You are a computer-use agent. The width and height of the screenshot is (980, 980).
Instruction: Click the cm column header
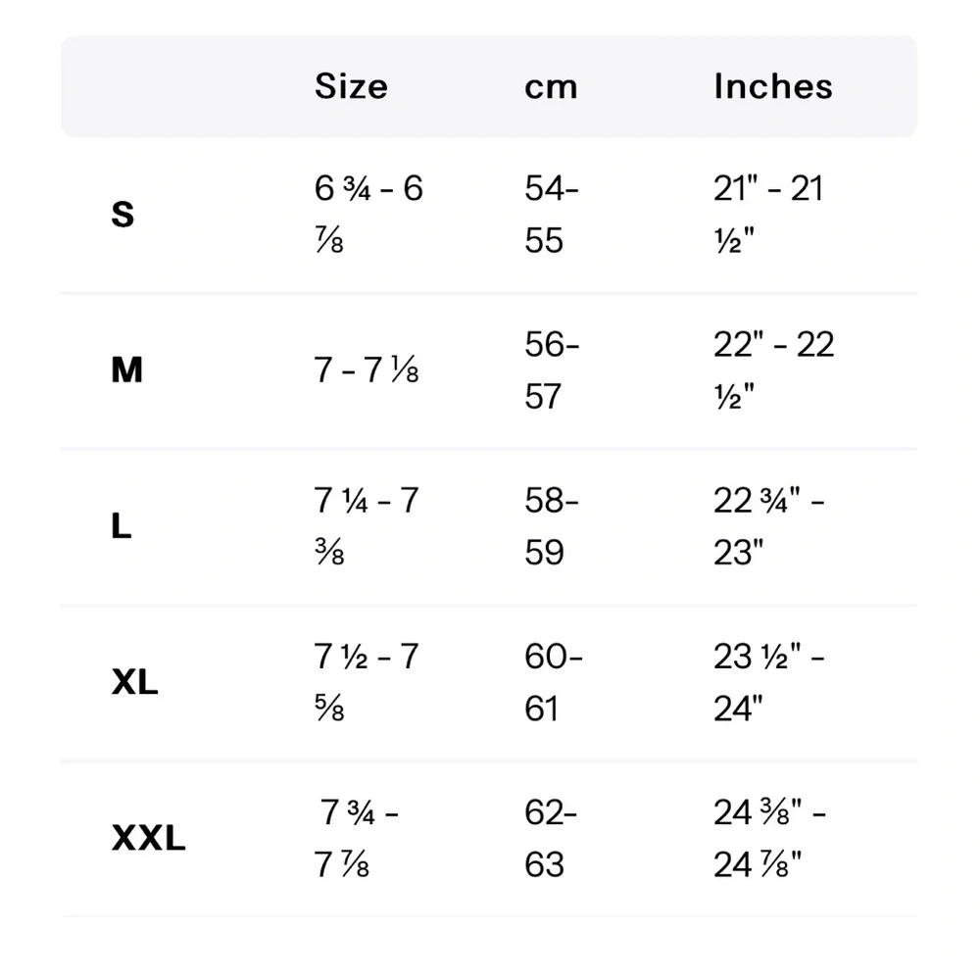(551, 87)
